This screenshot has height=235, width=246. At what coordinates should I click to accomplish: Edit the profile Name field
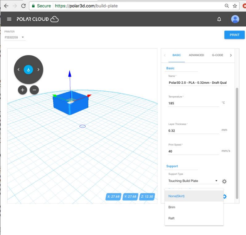pyautogui.click(x=197, y=83)
